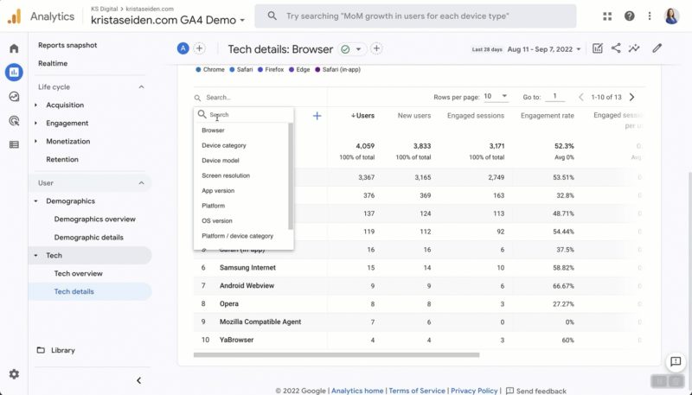Open the Advertising icon in left rail
692x395 pixels.
[14, 120]
